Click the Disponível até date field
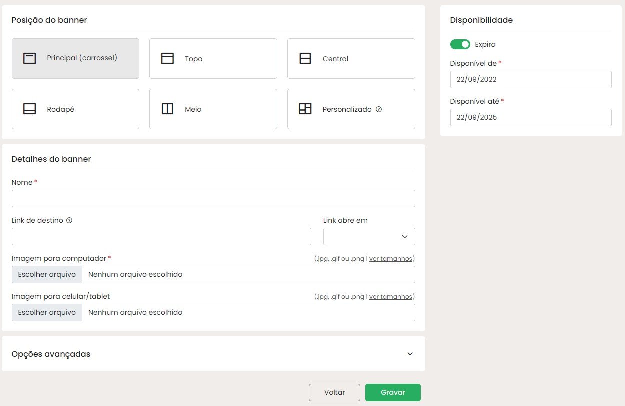625x406 pixels. click(531, 117)
